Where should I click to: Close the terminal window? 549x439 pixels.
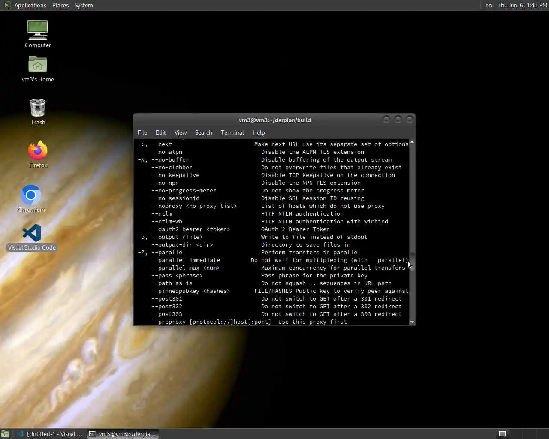pyautogui.click(x=410, y=119)
